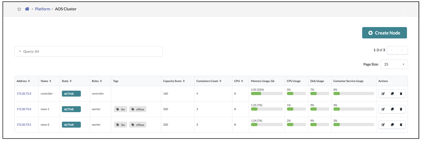Click the CPU Usage column header

[294, 81]
